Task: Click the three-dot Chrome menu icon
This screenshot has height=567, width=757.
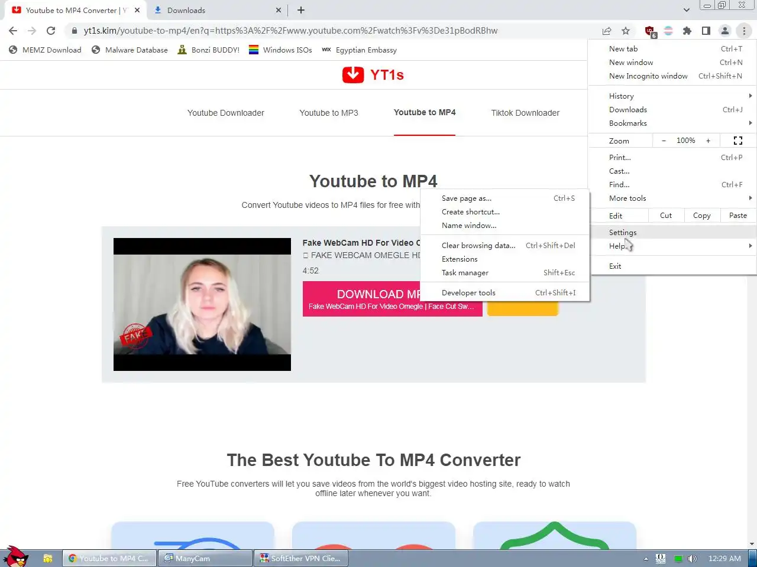Action: tap(744, 31)
